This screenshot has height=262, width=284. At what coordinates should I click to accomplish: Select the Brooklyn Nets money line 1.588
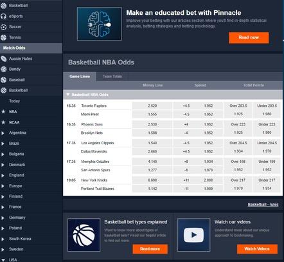point(152,133)
